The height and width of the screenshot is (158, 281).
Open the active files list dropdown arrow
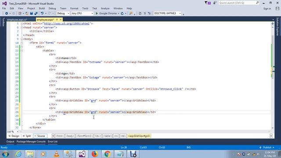[273, 20]
